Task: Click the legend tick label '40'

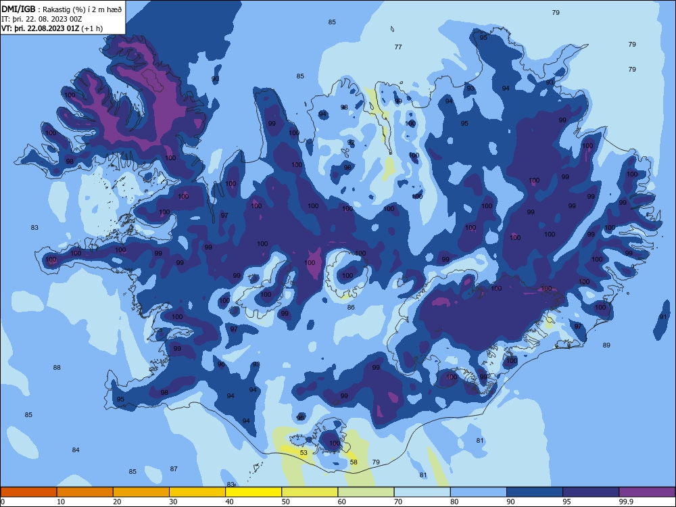Action: (229, 502)
